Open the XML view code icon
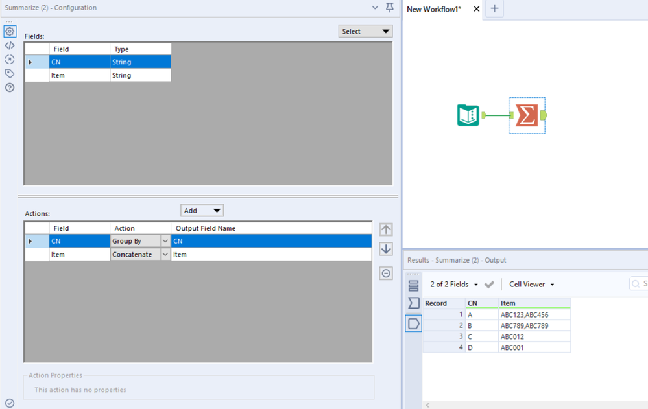This screenshot has width=648, height=409. [x=10, y=45]
